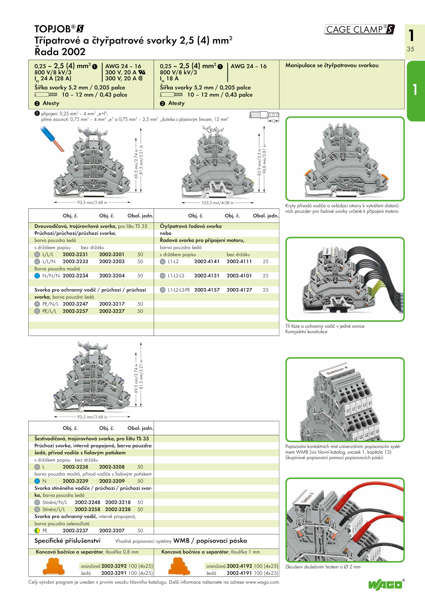Click the CAGE CLAMP S logo
This screenshot has height=601, width=425.
point(359,29)
